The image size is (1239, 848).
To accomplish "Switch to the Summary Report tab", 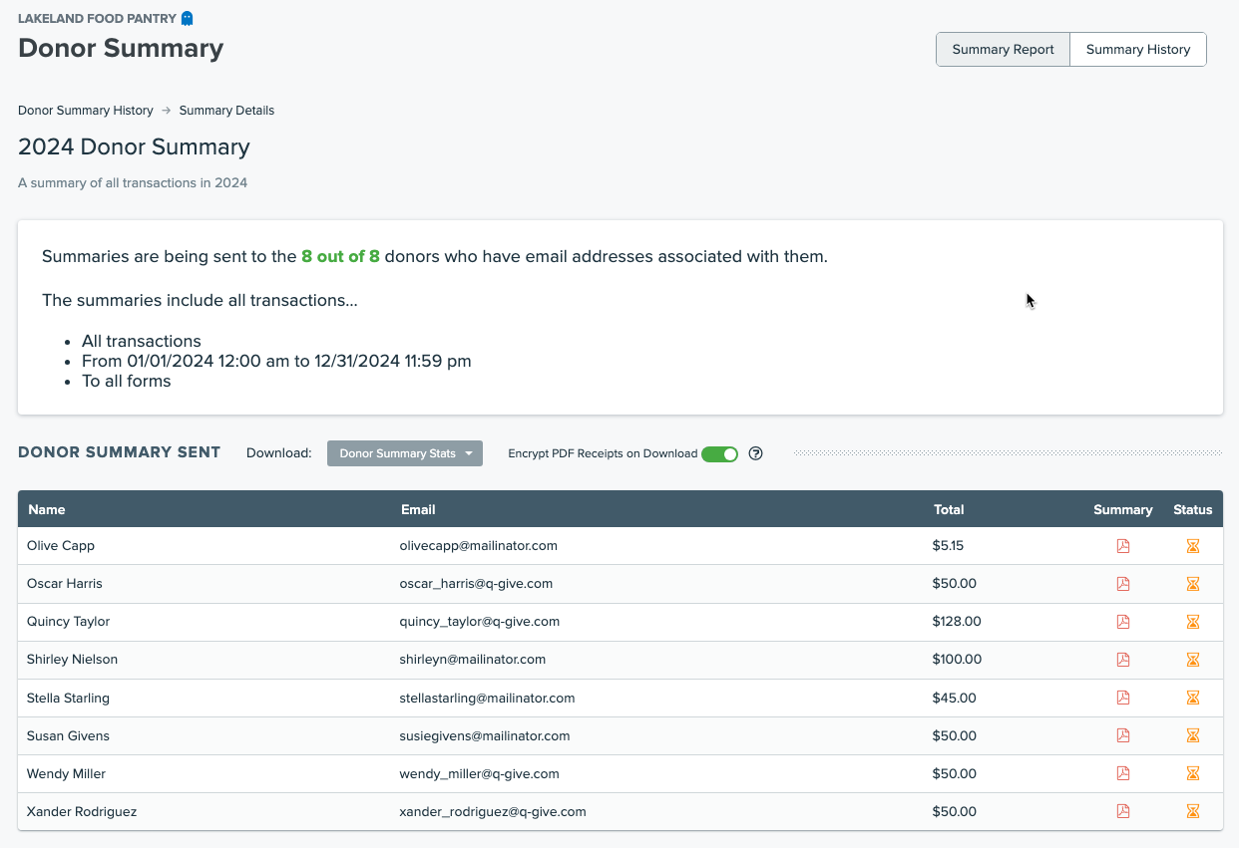I will tap(1003, 49).
